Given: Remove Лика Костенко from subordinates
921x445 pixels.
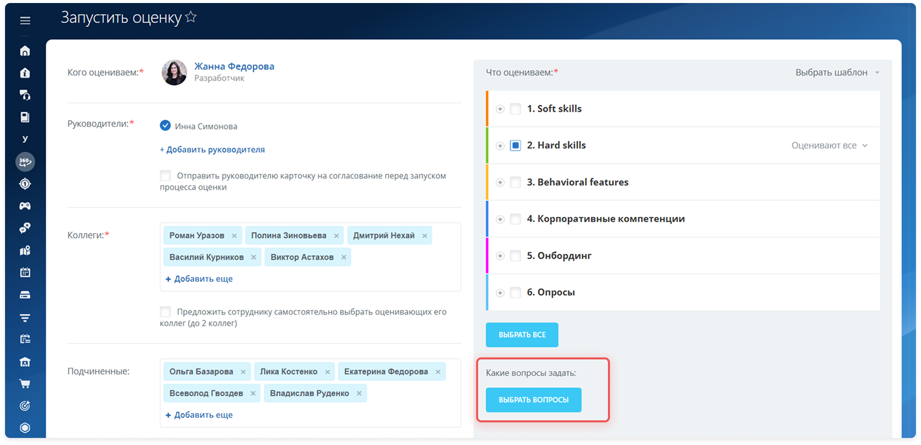Looking at the screenshot, I should point(328,372).
